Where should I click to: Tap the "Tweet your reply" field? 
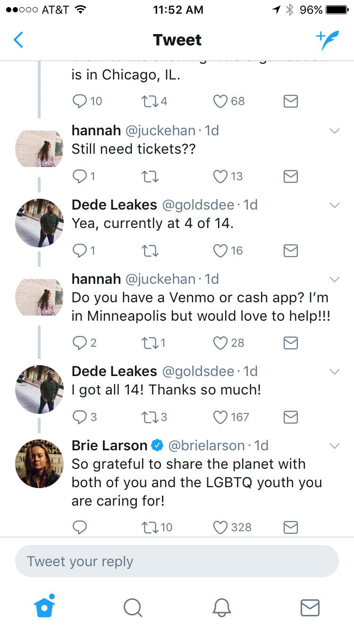coord(177,561)
